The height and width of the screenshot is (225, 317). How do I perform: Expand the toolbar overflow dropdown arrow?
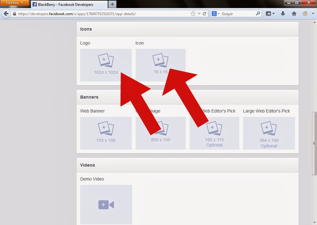(x=314, y=14)
